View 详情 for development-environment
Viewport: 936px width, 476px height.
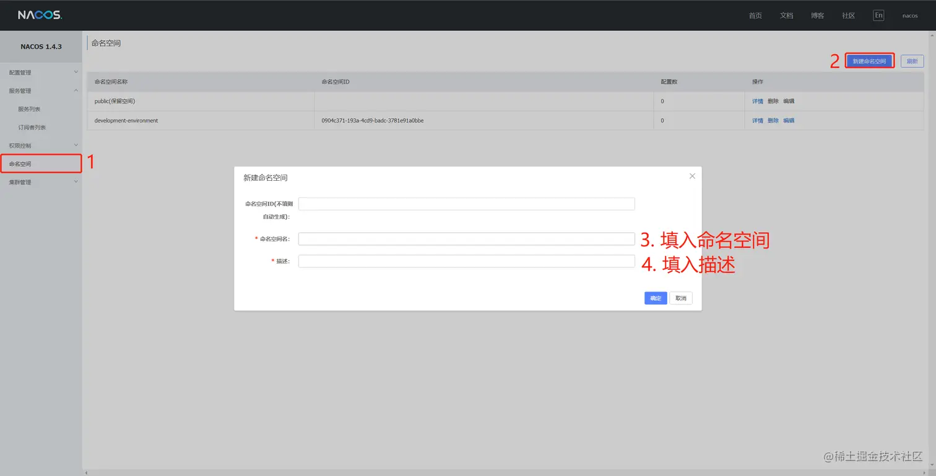click(758, 121)
